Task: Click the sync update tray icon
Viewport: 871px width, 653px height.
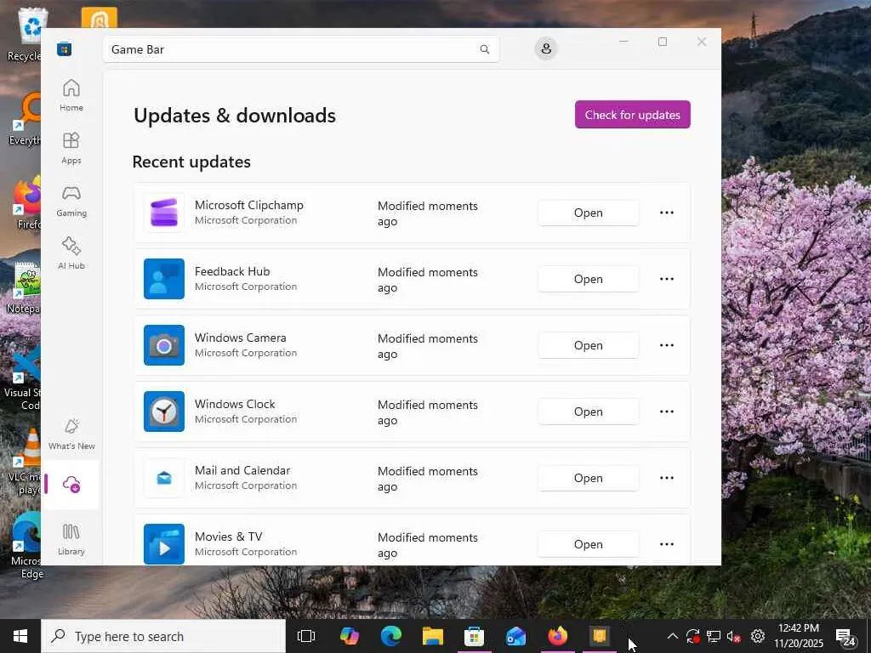Action: pyautogui.click(x=692, y=636)
